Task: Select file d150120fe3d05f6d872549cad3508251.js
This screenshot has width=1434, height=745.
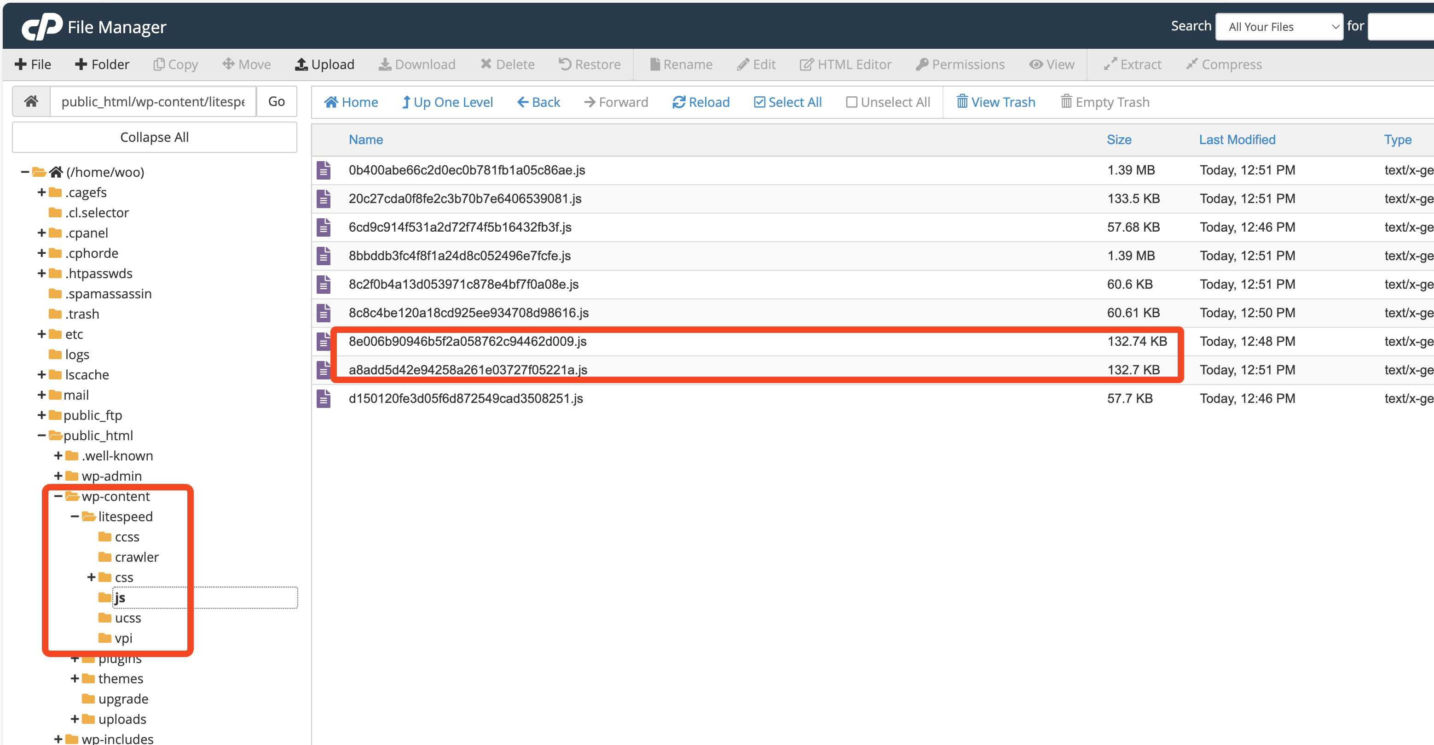Action: (465, 399)
